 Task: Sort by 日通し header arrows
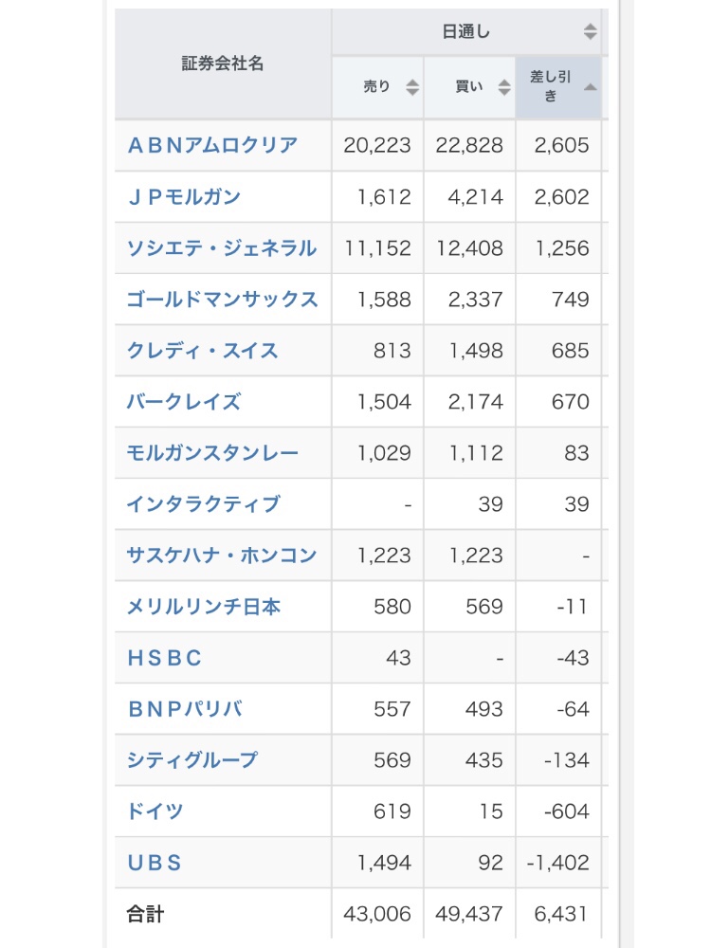point(590,31)
